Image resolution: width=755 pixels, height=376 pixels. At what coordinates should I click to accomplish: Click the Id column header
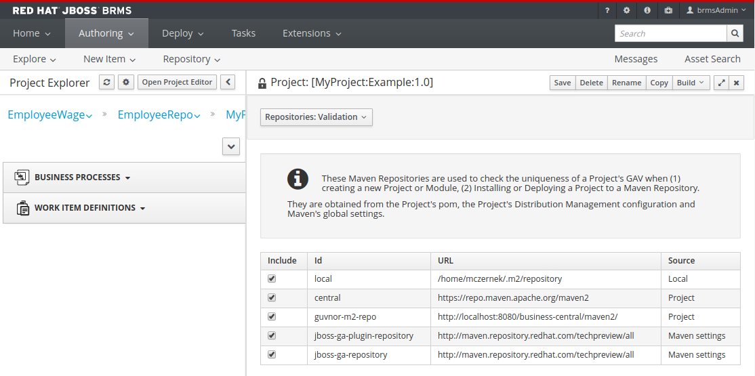[369, 260]
